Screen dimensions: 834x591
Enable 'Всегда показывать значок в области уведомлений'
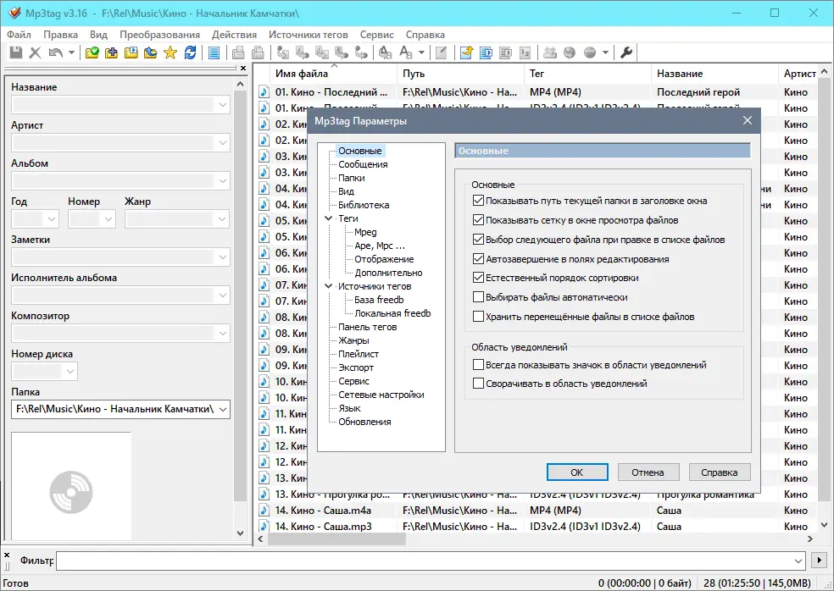[x=478, y=365]
